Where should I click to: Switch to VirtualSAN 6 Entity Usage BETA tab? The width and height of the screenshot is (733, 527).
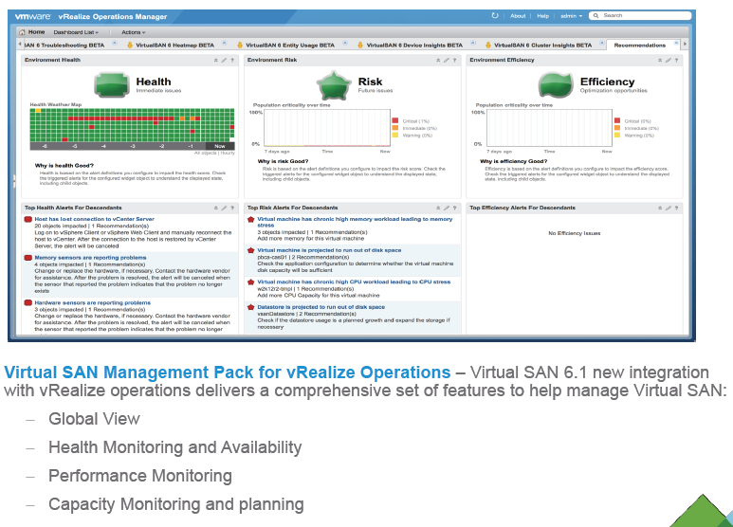tap(290, 45)
